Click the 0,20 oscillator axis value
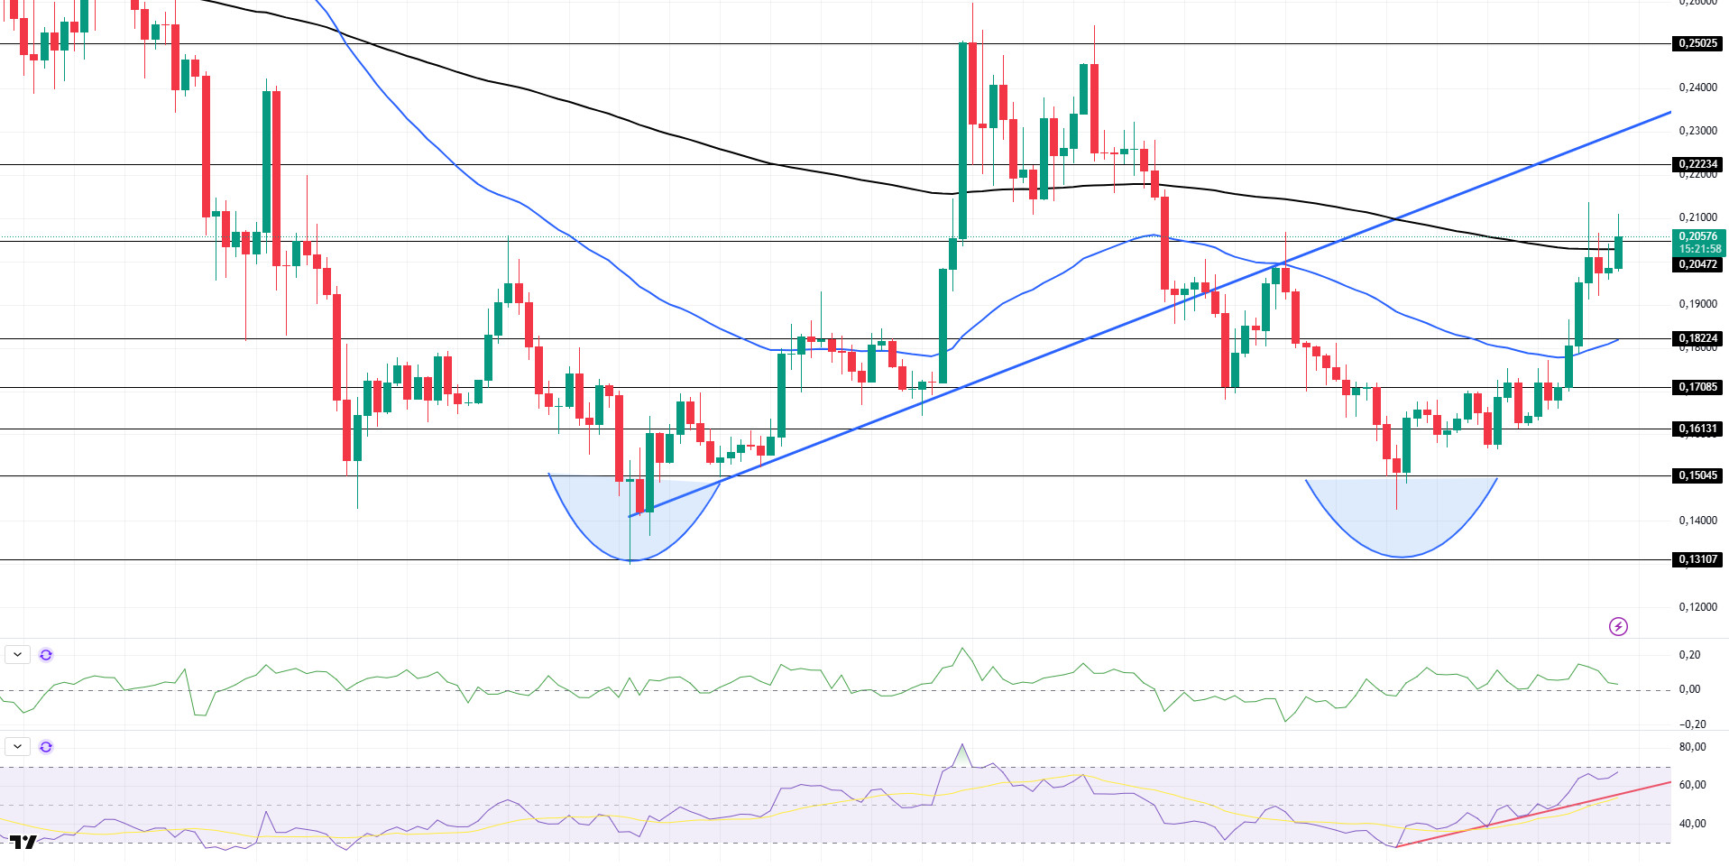Viewport: 1729px width, 867px height. [x=1689, y=655]
